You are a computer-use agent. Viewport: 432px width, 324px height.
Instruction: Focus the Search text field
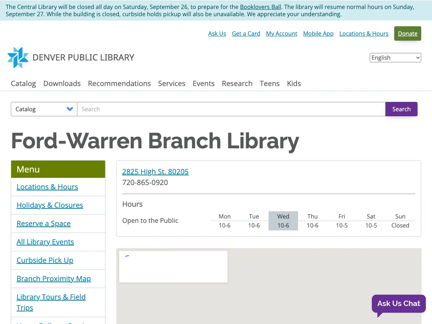pyautogui.click(x=231, y=109)
